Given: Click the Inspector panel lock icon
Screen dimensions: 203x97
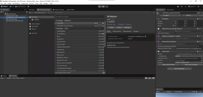Looking at the screenshot, I should (x=200, y=10).
